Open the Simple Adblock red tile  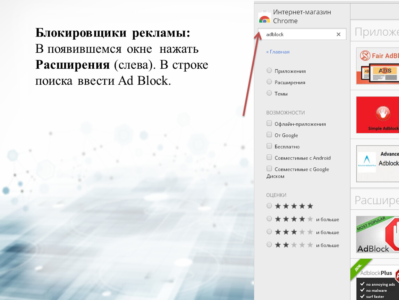[377, 115]
